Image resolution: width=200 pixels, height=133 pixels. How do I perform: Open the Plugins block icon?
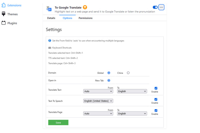4,23
